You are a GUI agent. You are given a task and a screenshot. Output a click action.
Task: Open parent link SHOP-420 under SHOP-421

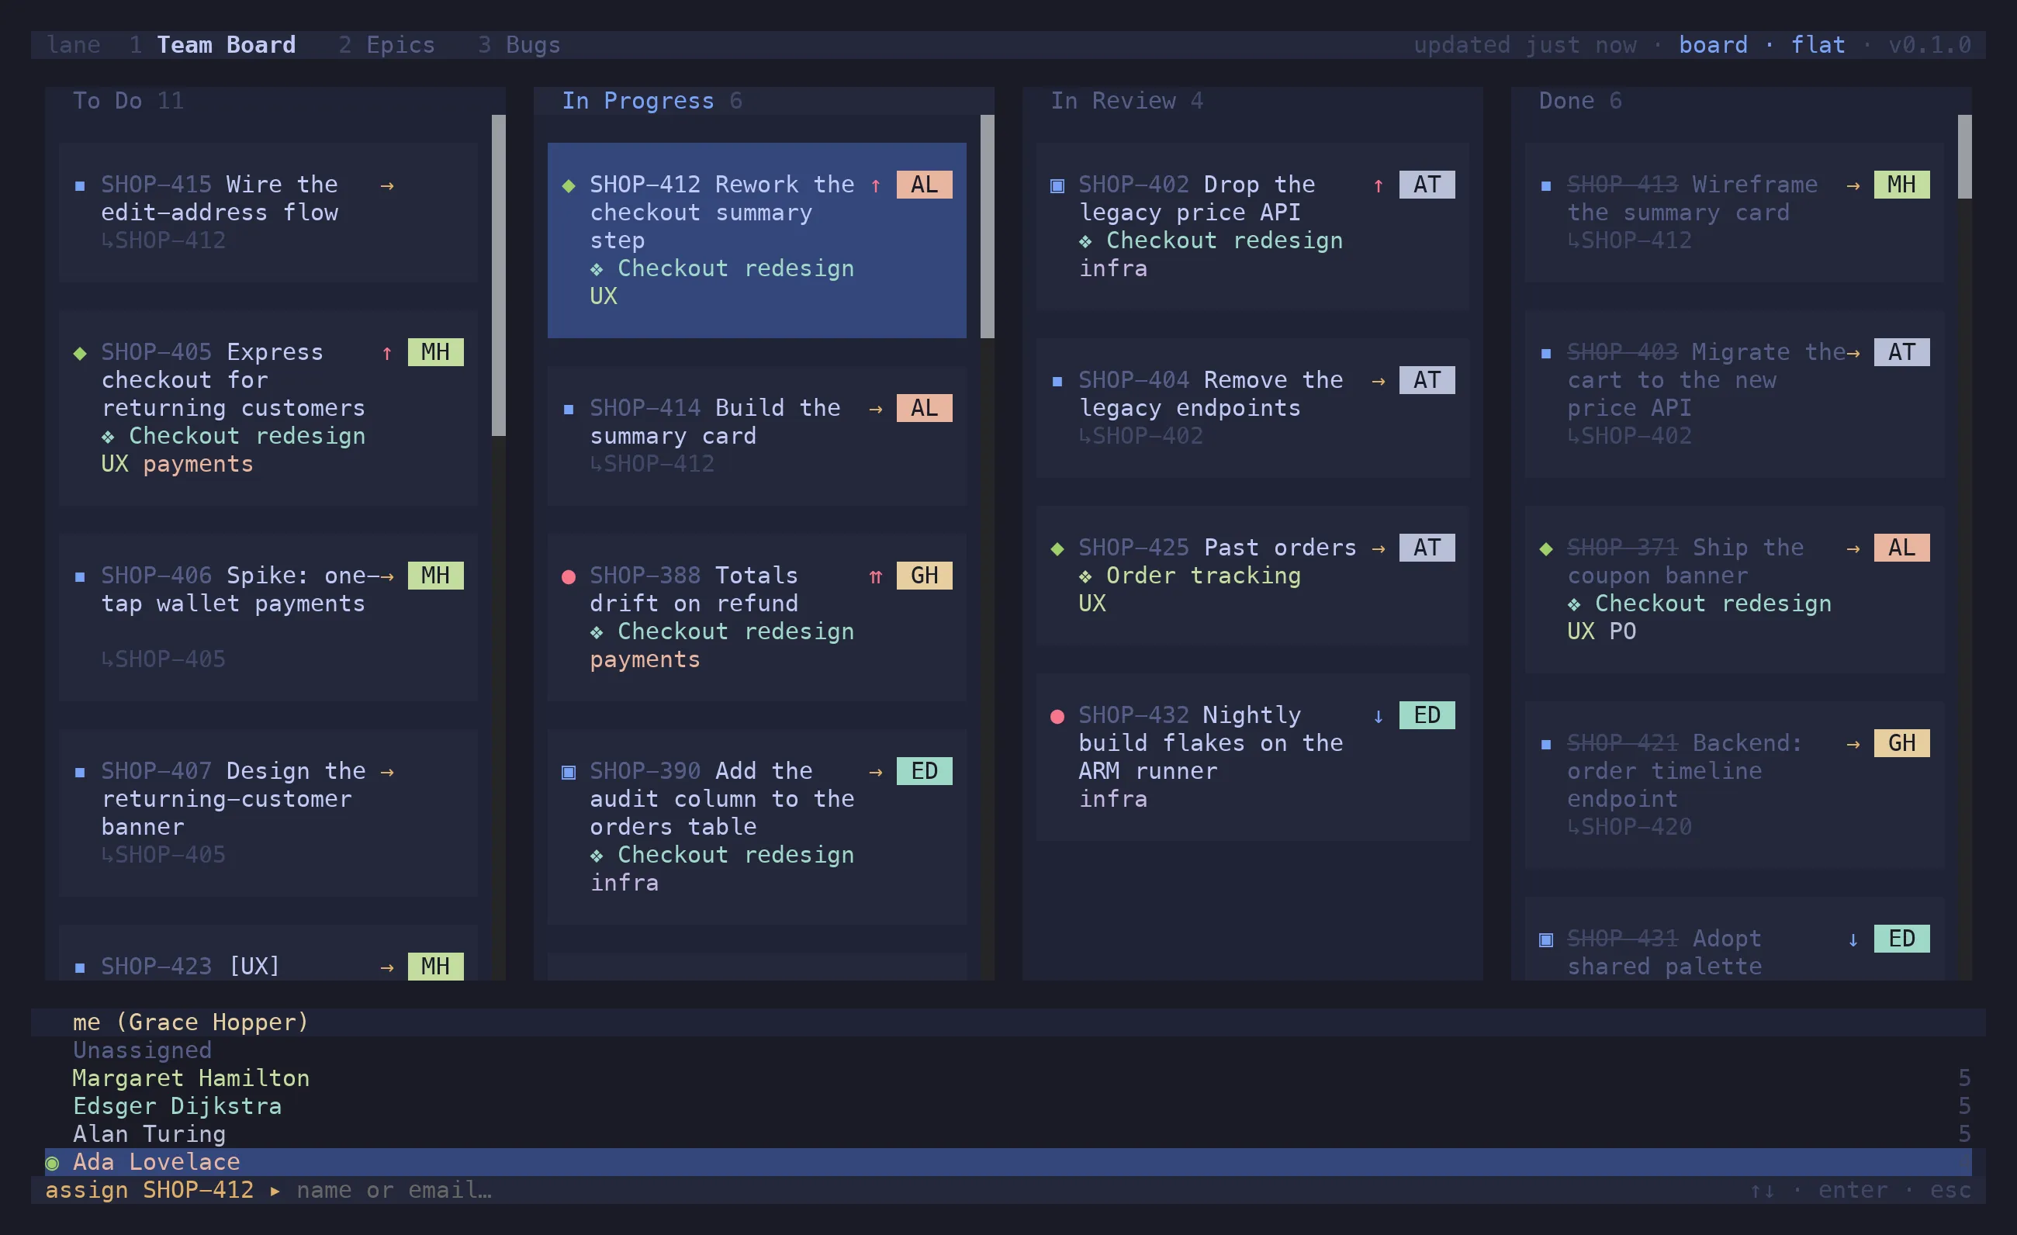(1629, 828)
